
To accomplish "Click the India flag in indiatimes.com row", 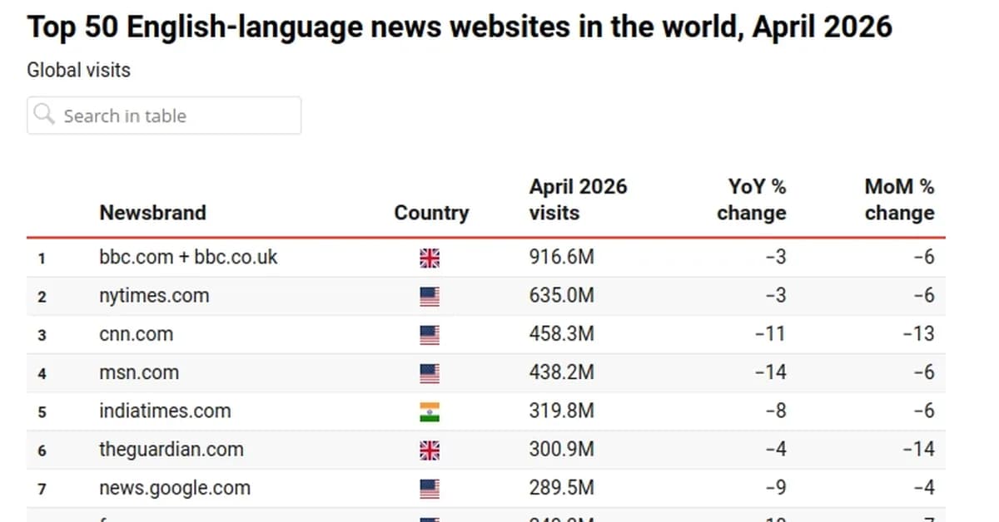I will click(430, 412).
